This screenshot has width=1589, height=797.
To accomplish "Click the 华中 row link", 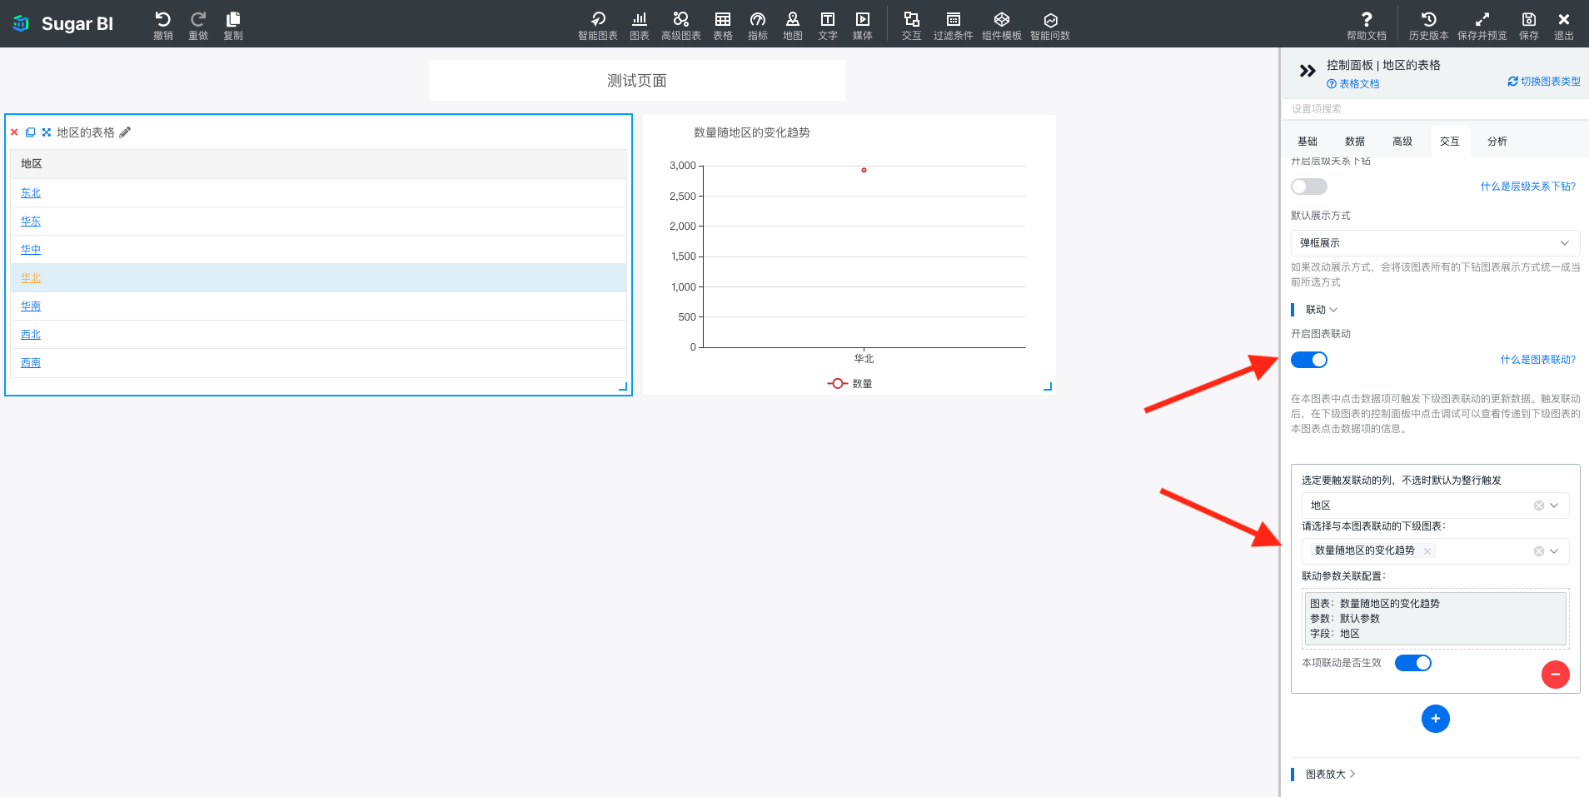I will [x=31, y=250].
